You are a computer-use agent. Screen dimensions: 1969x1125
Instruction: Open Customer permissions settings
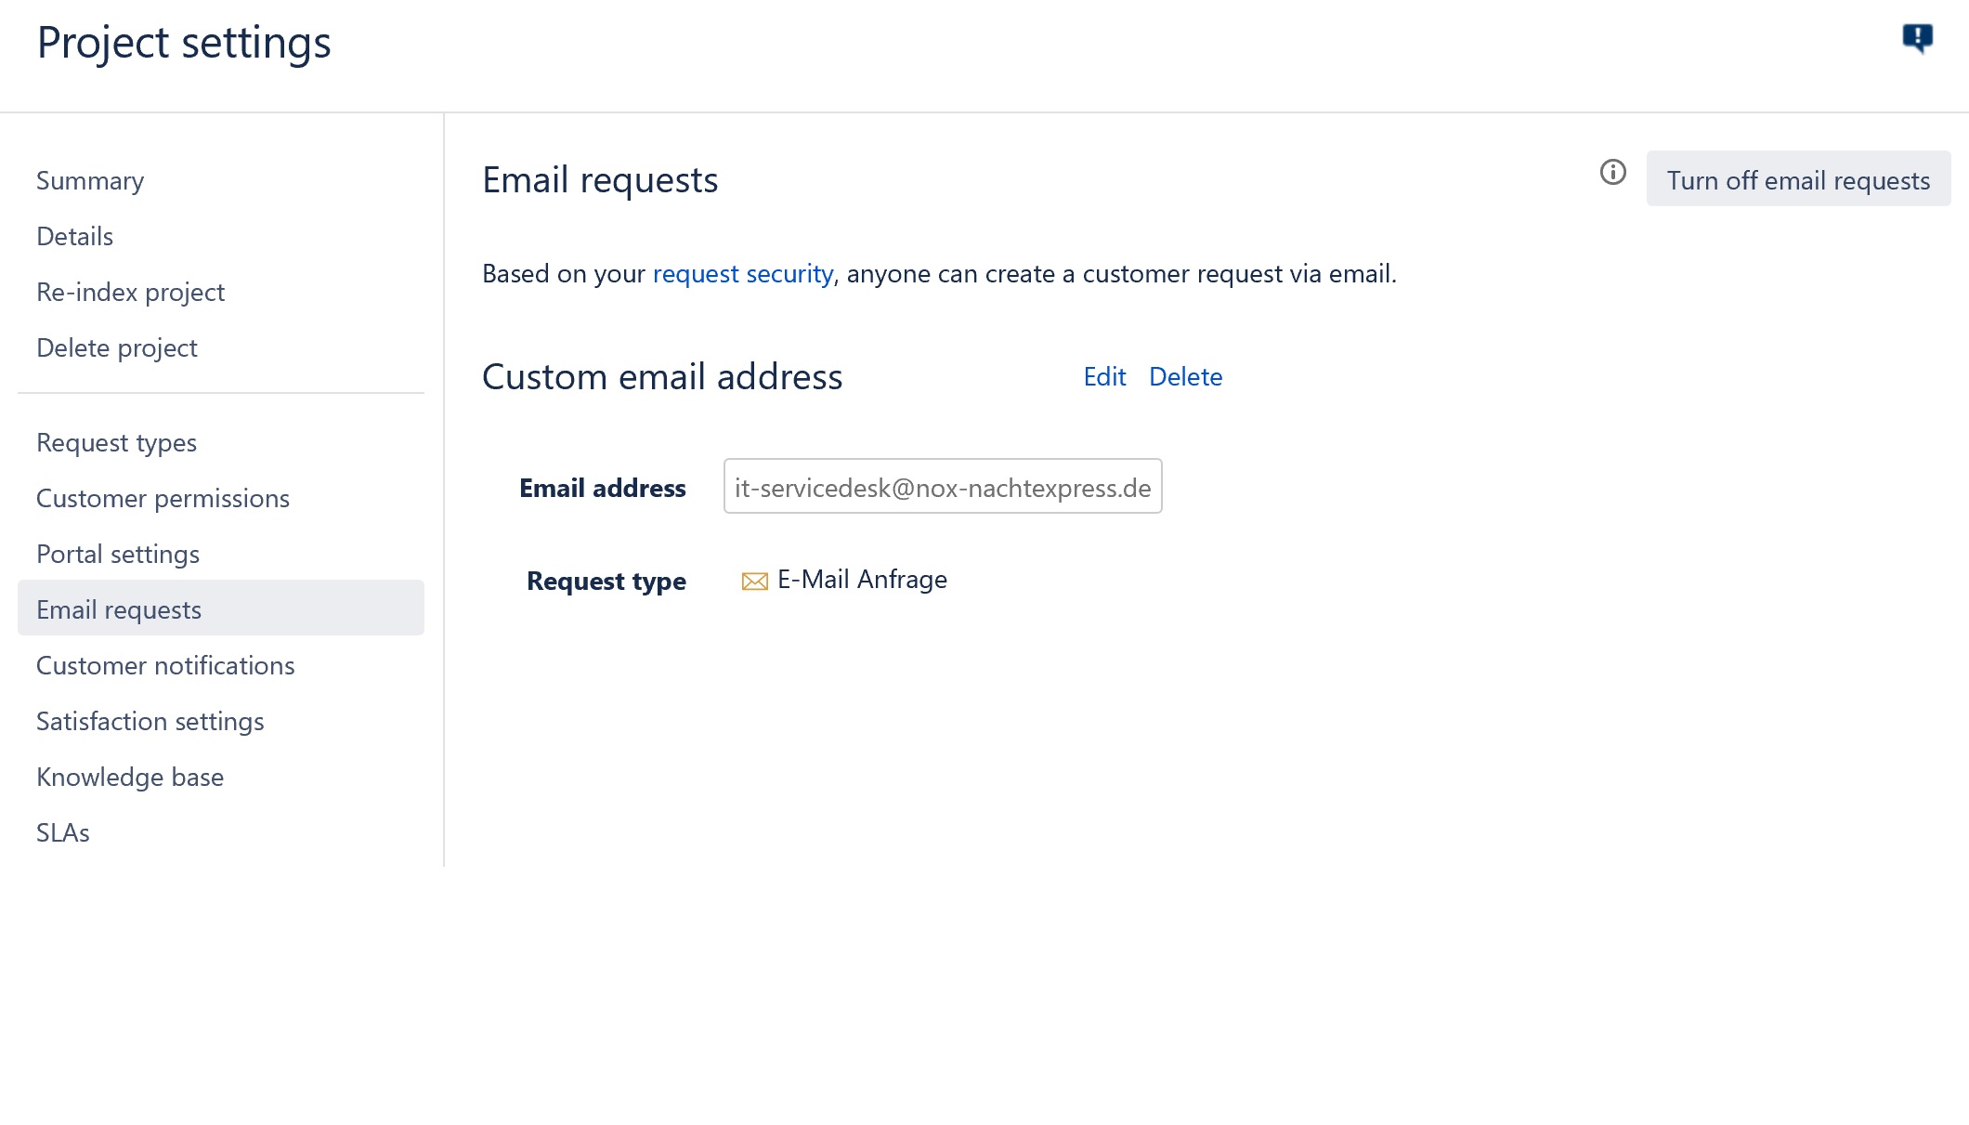(x=163, y=498)
